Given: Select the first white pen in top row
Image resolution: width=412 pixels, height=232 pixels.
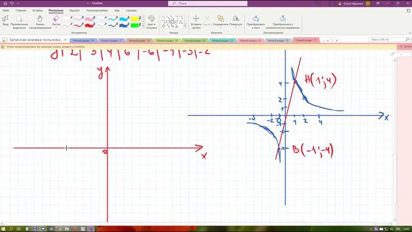Looking at the screenshot, I should (x=67, y=19).
